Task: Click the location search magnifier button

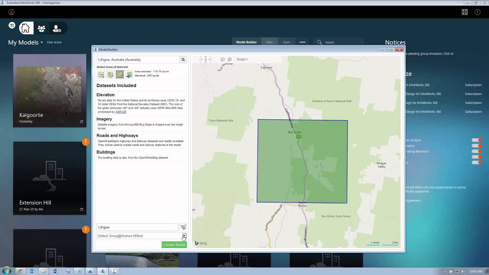Action: coord(183,60)
